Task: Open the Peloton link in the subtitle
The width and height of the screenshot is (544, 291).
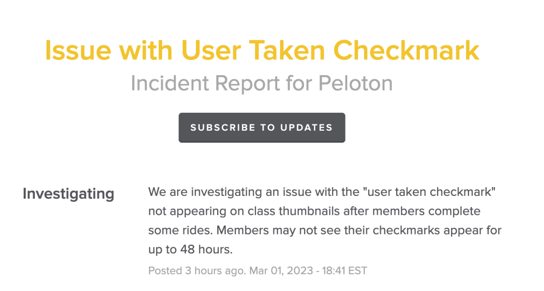Action: point(356,84)
